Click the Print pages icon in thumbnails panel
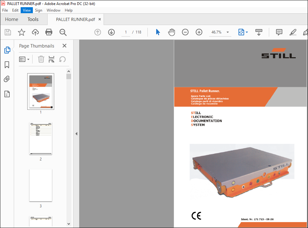This screenshot has width=308, height=228. [51, 59]
